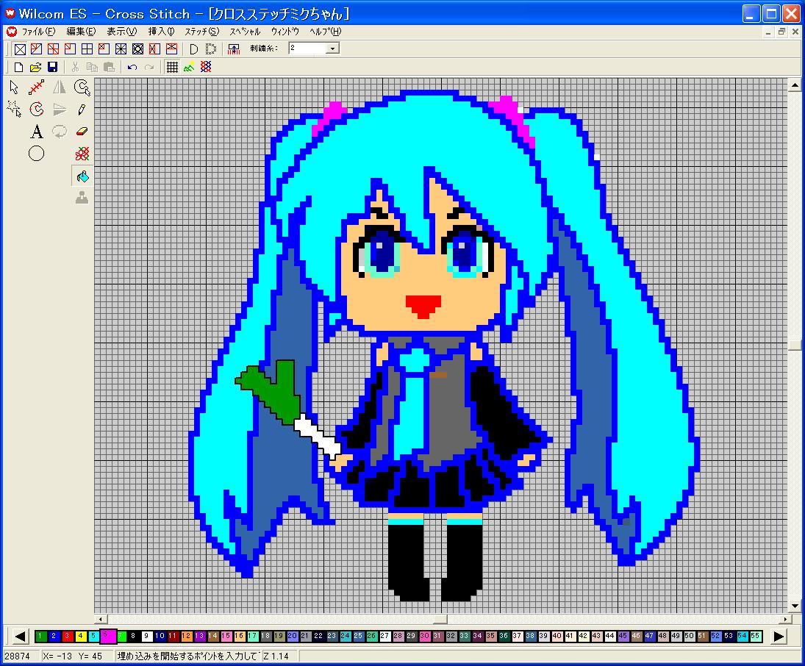
Task: Select the full cross stitch type icon
Action: point(20,49)
